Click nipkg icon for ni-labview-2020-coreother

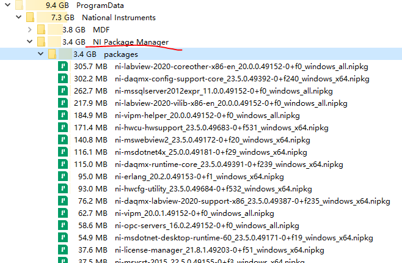pyautogui.click(x=63, y=66)
